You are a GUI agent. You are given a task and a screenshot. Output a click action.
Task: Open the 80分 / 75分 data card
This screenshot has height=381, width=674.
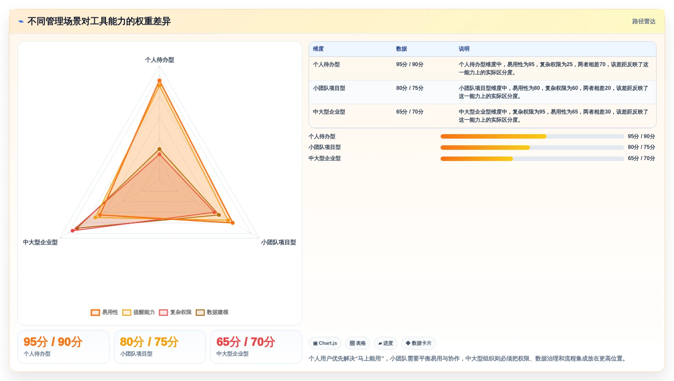click(x=160, y=347)
